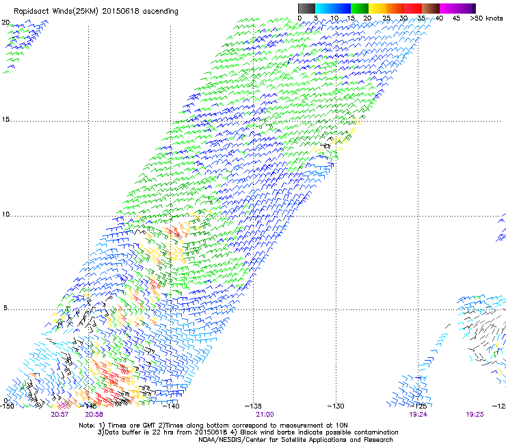Image resolution: width=506 pixels, height=444 pixels.
Task: Click the longitude label -140
Action: click(x=171, y=406)
